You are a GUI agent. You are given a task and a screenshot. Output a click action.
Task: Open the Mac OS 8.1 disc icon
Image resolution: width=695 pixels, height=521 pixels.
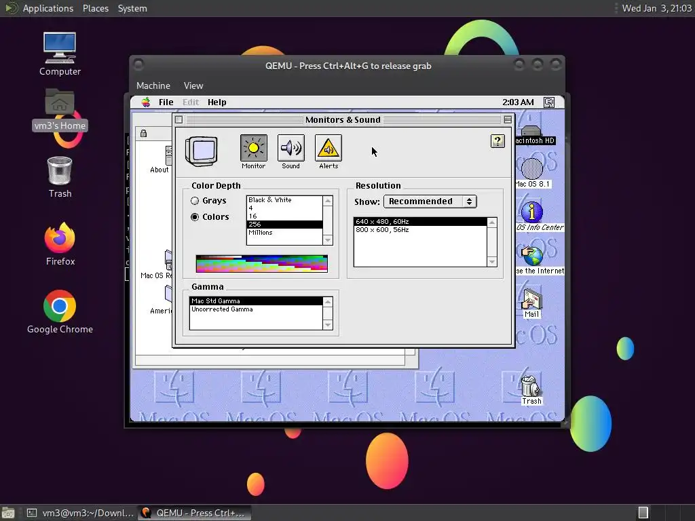tap(532, 169)
